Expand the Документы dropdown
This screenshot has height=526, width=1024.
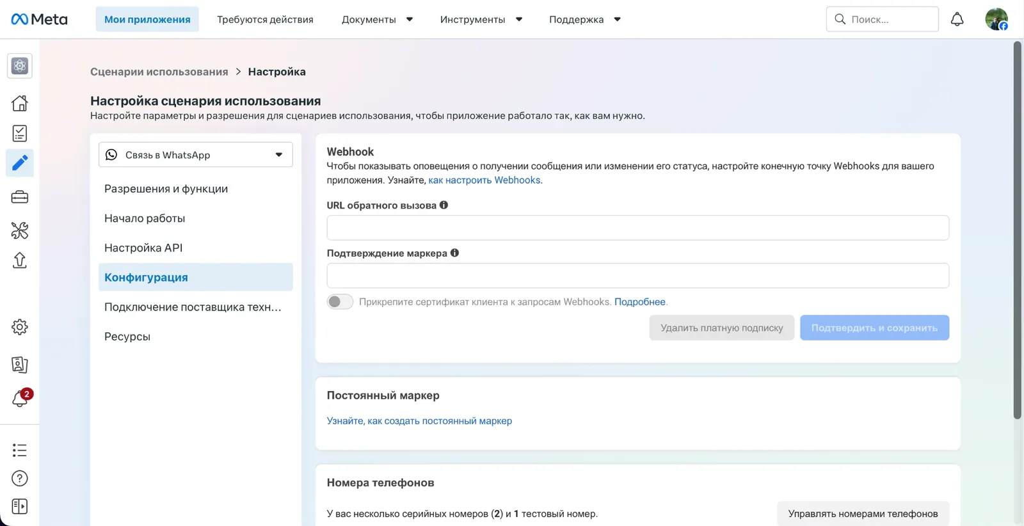(378, 19)
